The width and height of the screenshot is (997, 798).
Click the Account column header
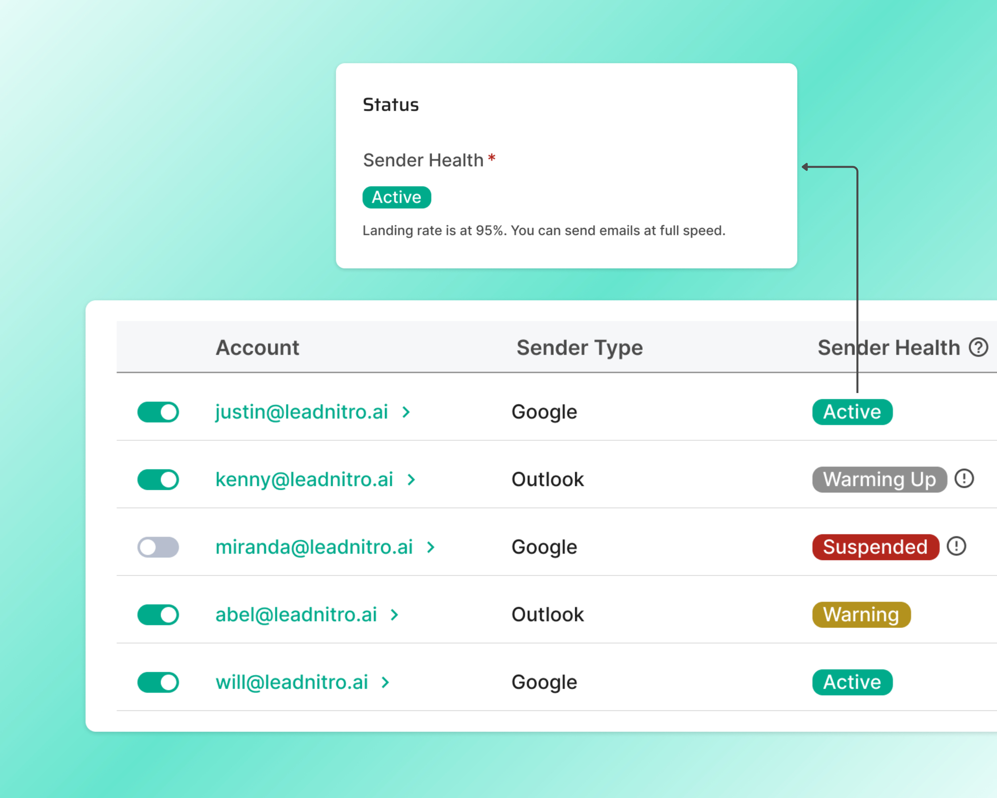[257, 348]
